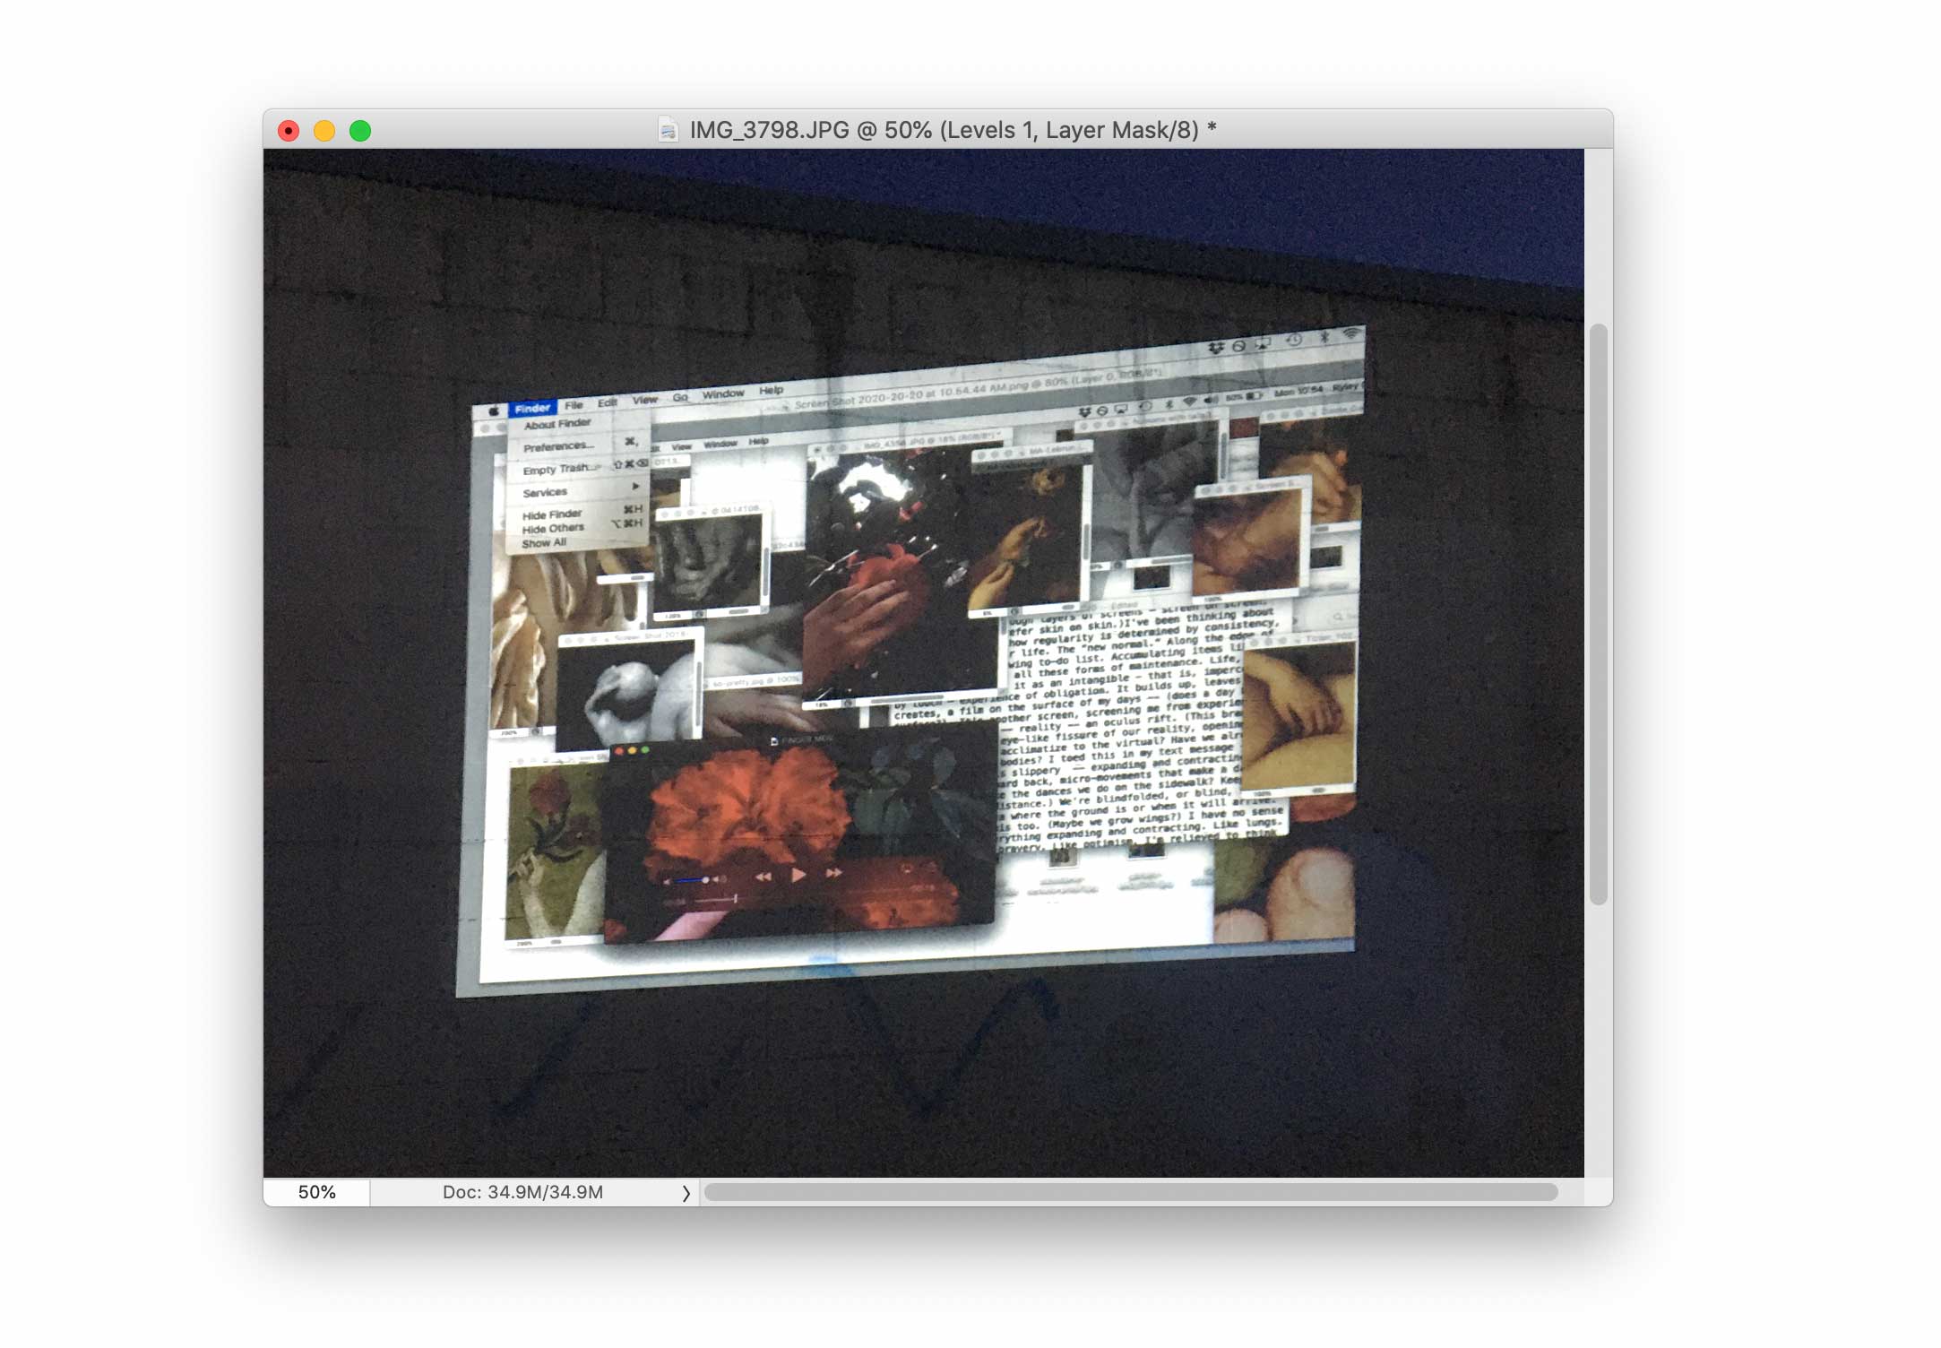Open the status bar info arrow chevron

tap(686, 1193)
